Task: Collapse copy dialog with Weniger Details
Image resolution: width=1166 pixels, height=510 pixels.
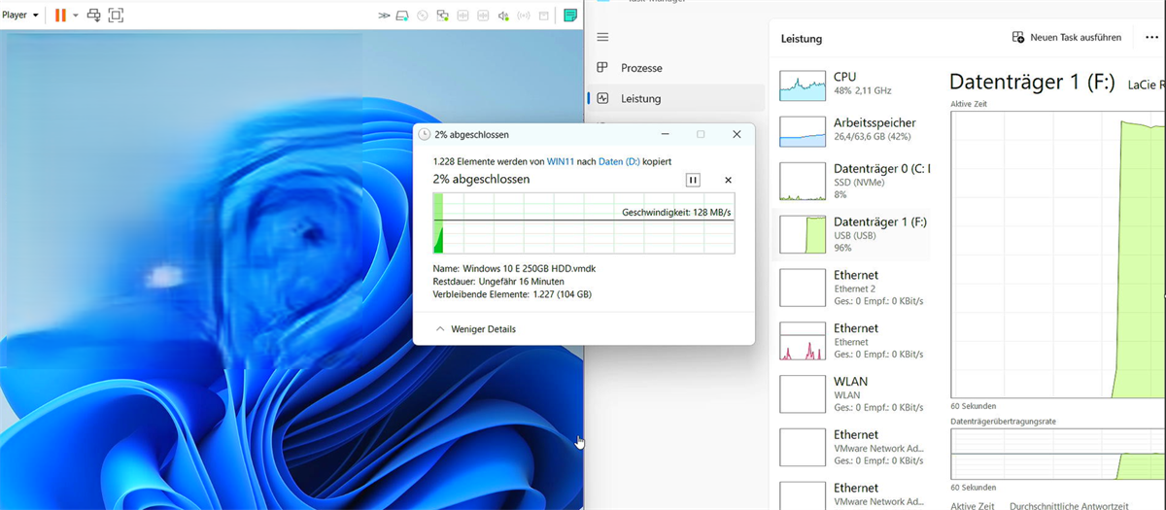Action: pyautogui.click(x=476, y=329)
